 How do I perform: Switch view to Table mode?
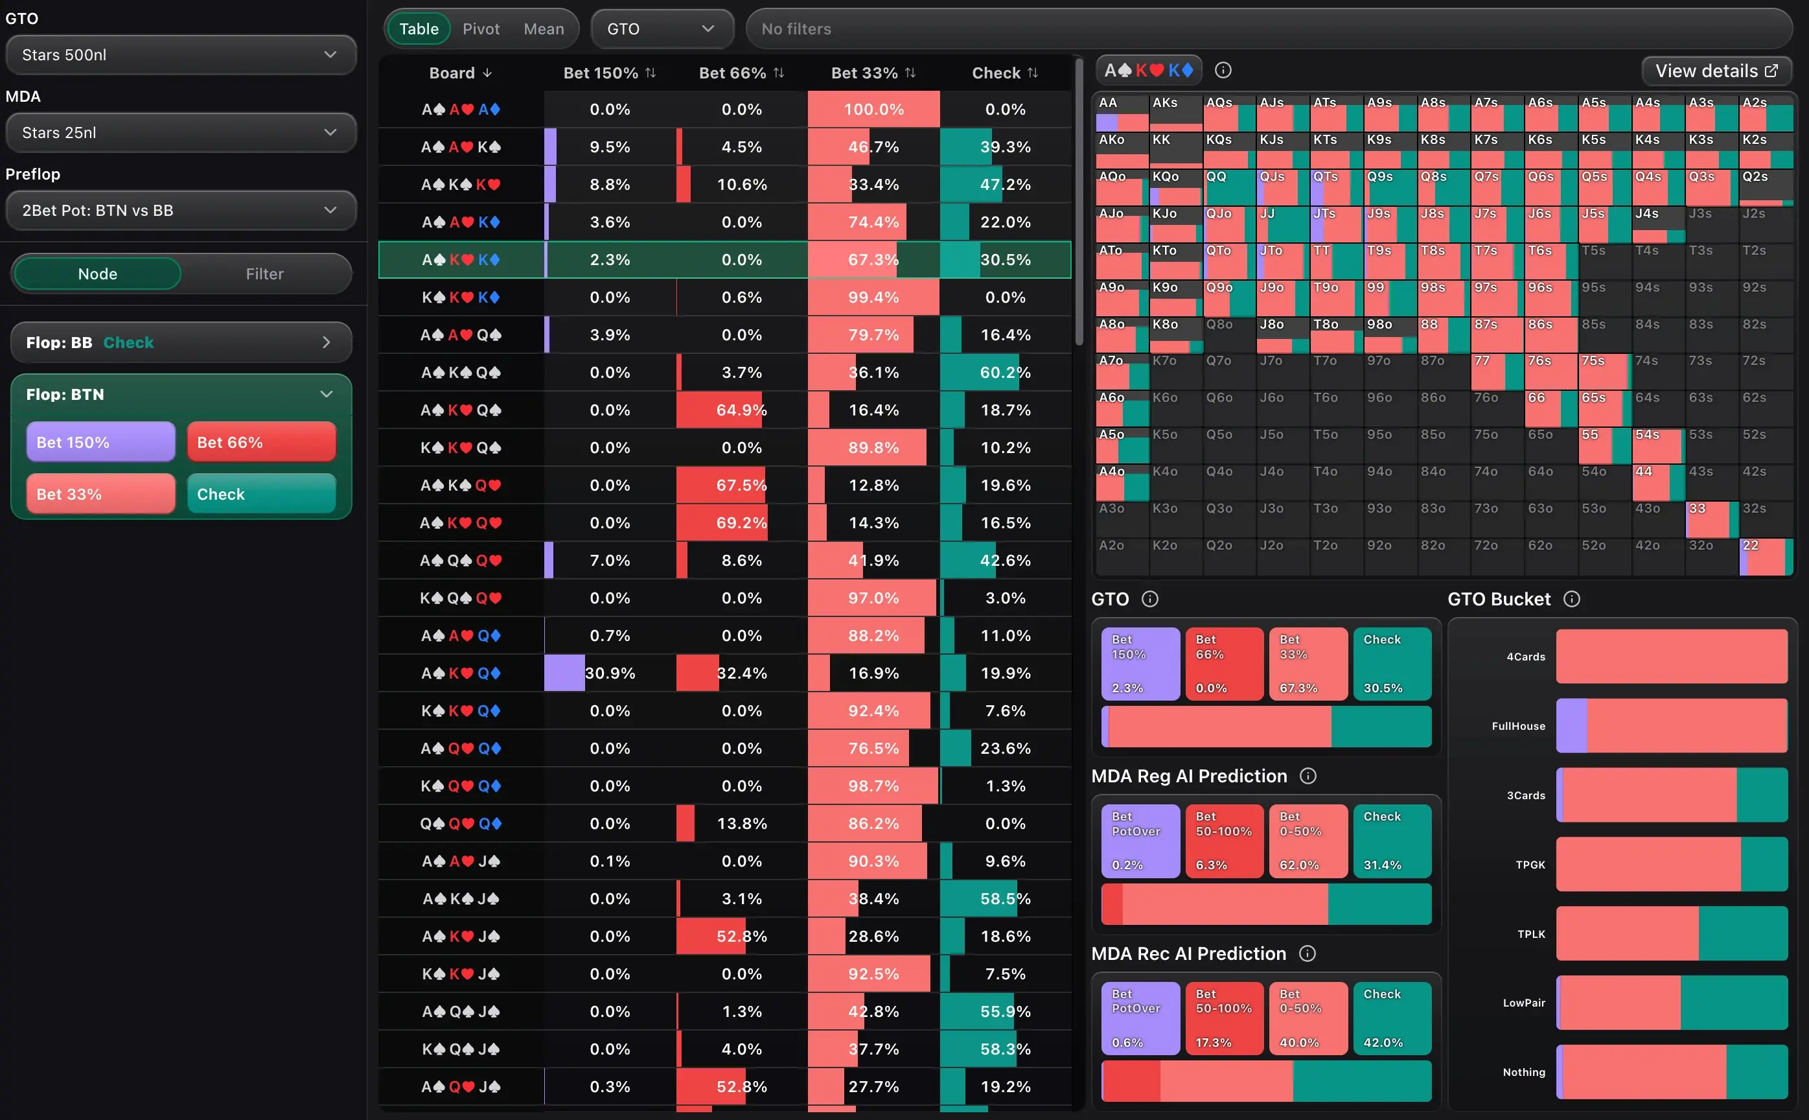coord(419,29)
